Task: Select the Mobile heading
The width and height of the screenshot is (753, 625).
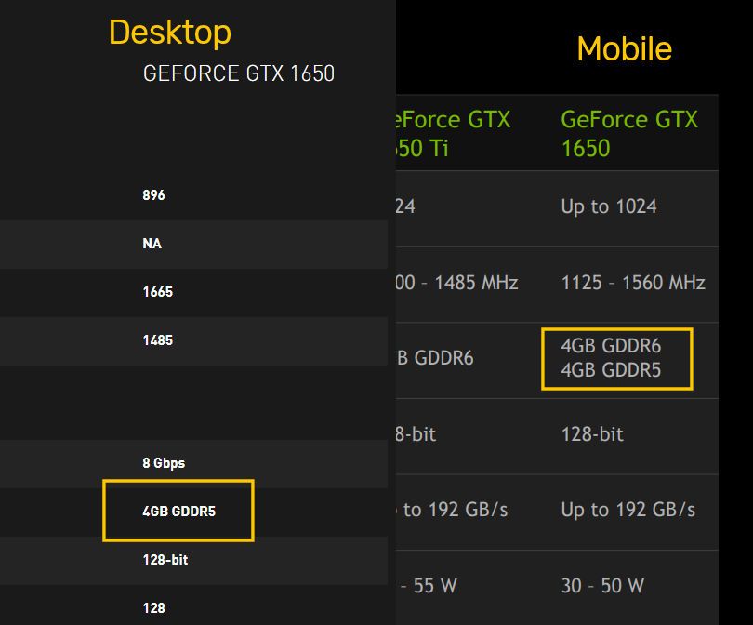Action: coord(624,49)
